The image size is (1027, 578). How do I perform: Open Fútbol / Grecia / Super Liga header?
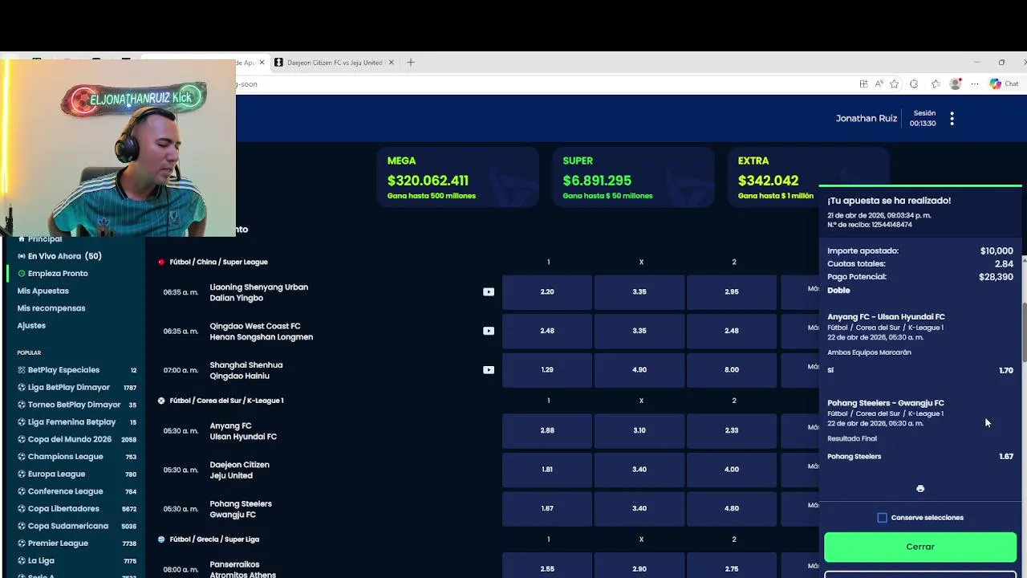tap(214, 539)
